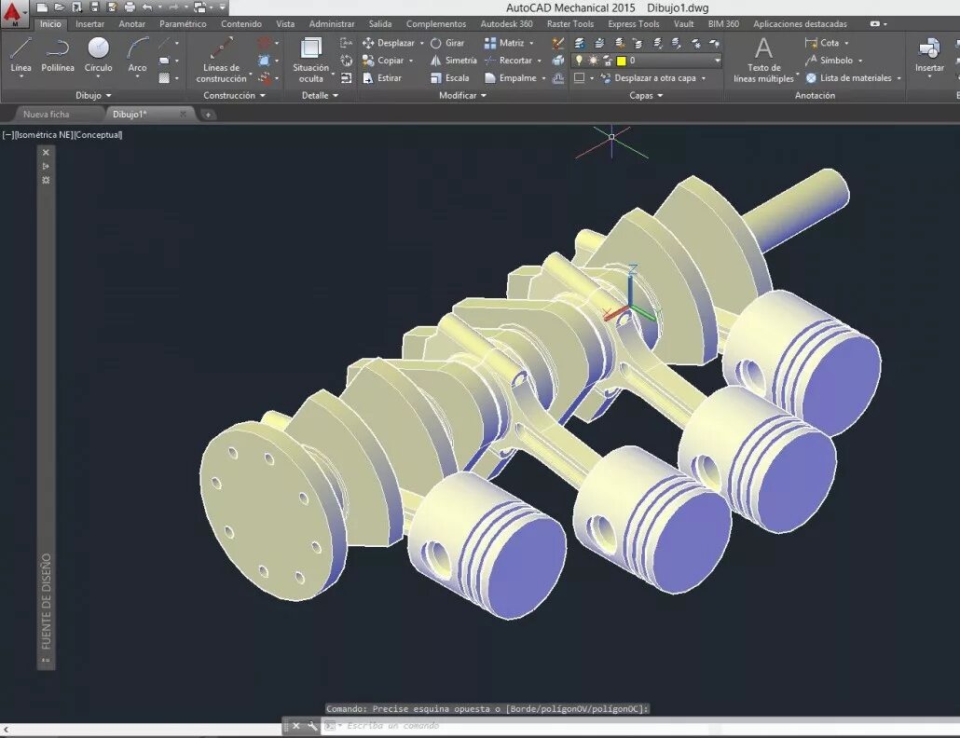
Task: Close the Fuente de Diseño palette
Action: tap(46, 153)
